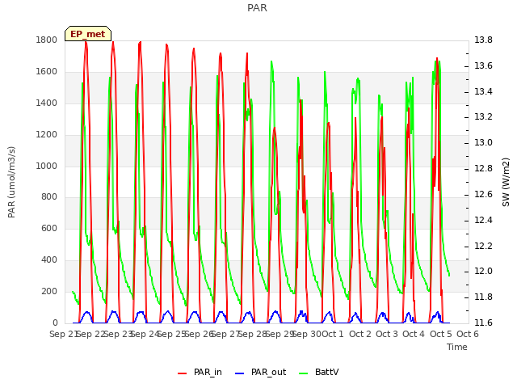Click the Oct 6 date tick

468,334
